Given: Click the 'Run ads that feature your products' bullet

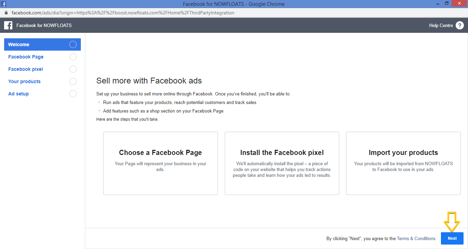Looking at the screenshot, I should pyautogui.click(x=180, y=102).
